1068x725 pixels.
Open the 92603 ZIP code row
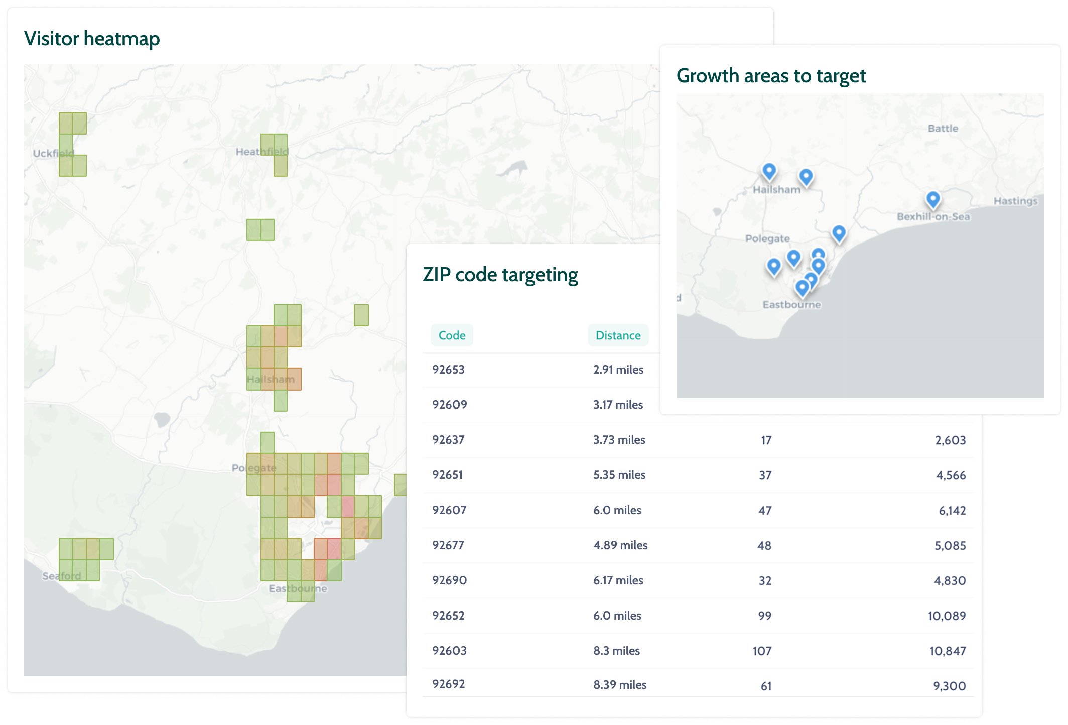click(449, 651)
